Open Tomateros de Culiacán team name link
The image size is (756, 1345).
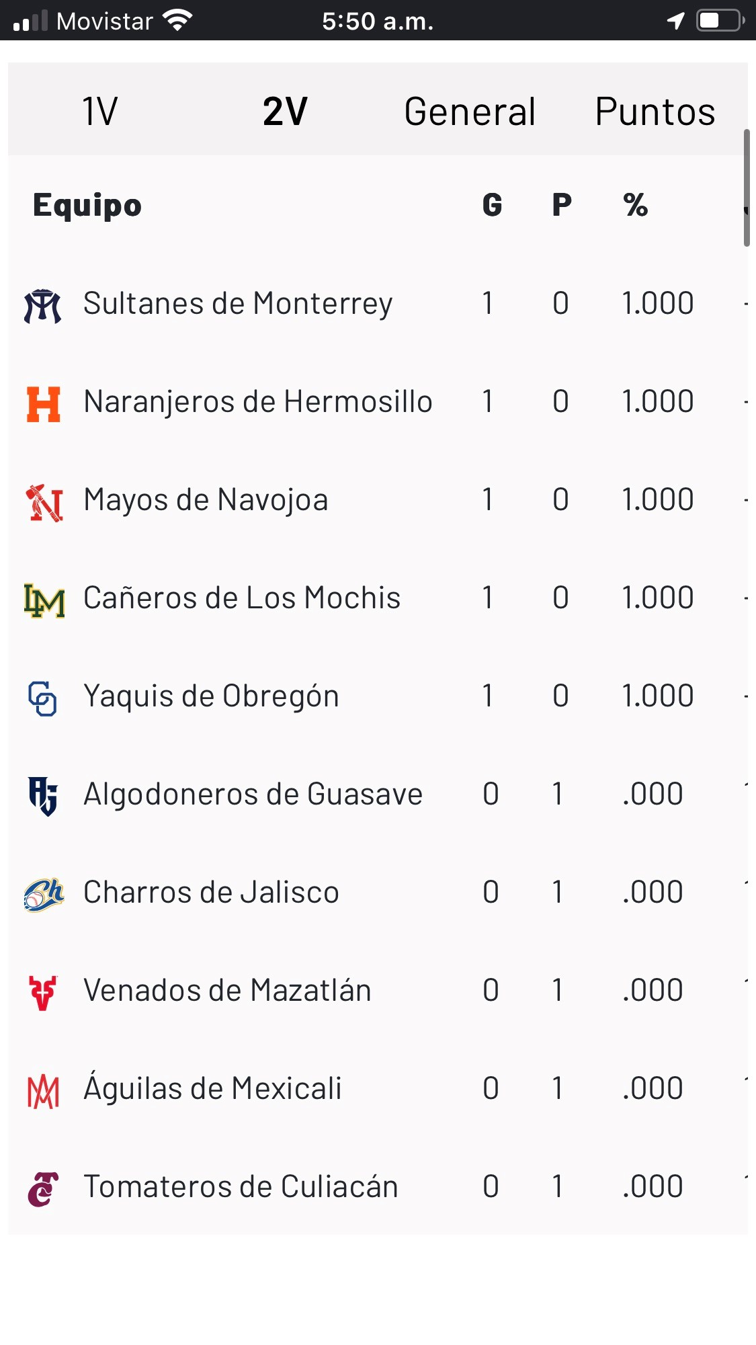point(241,1187)
